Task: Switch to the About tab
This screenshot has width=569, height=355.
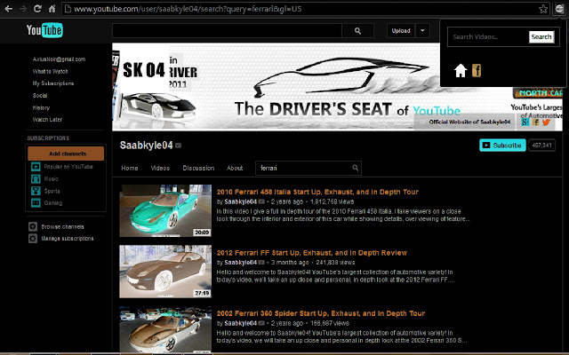Action: point(235,168)
